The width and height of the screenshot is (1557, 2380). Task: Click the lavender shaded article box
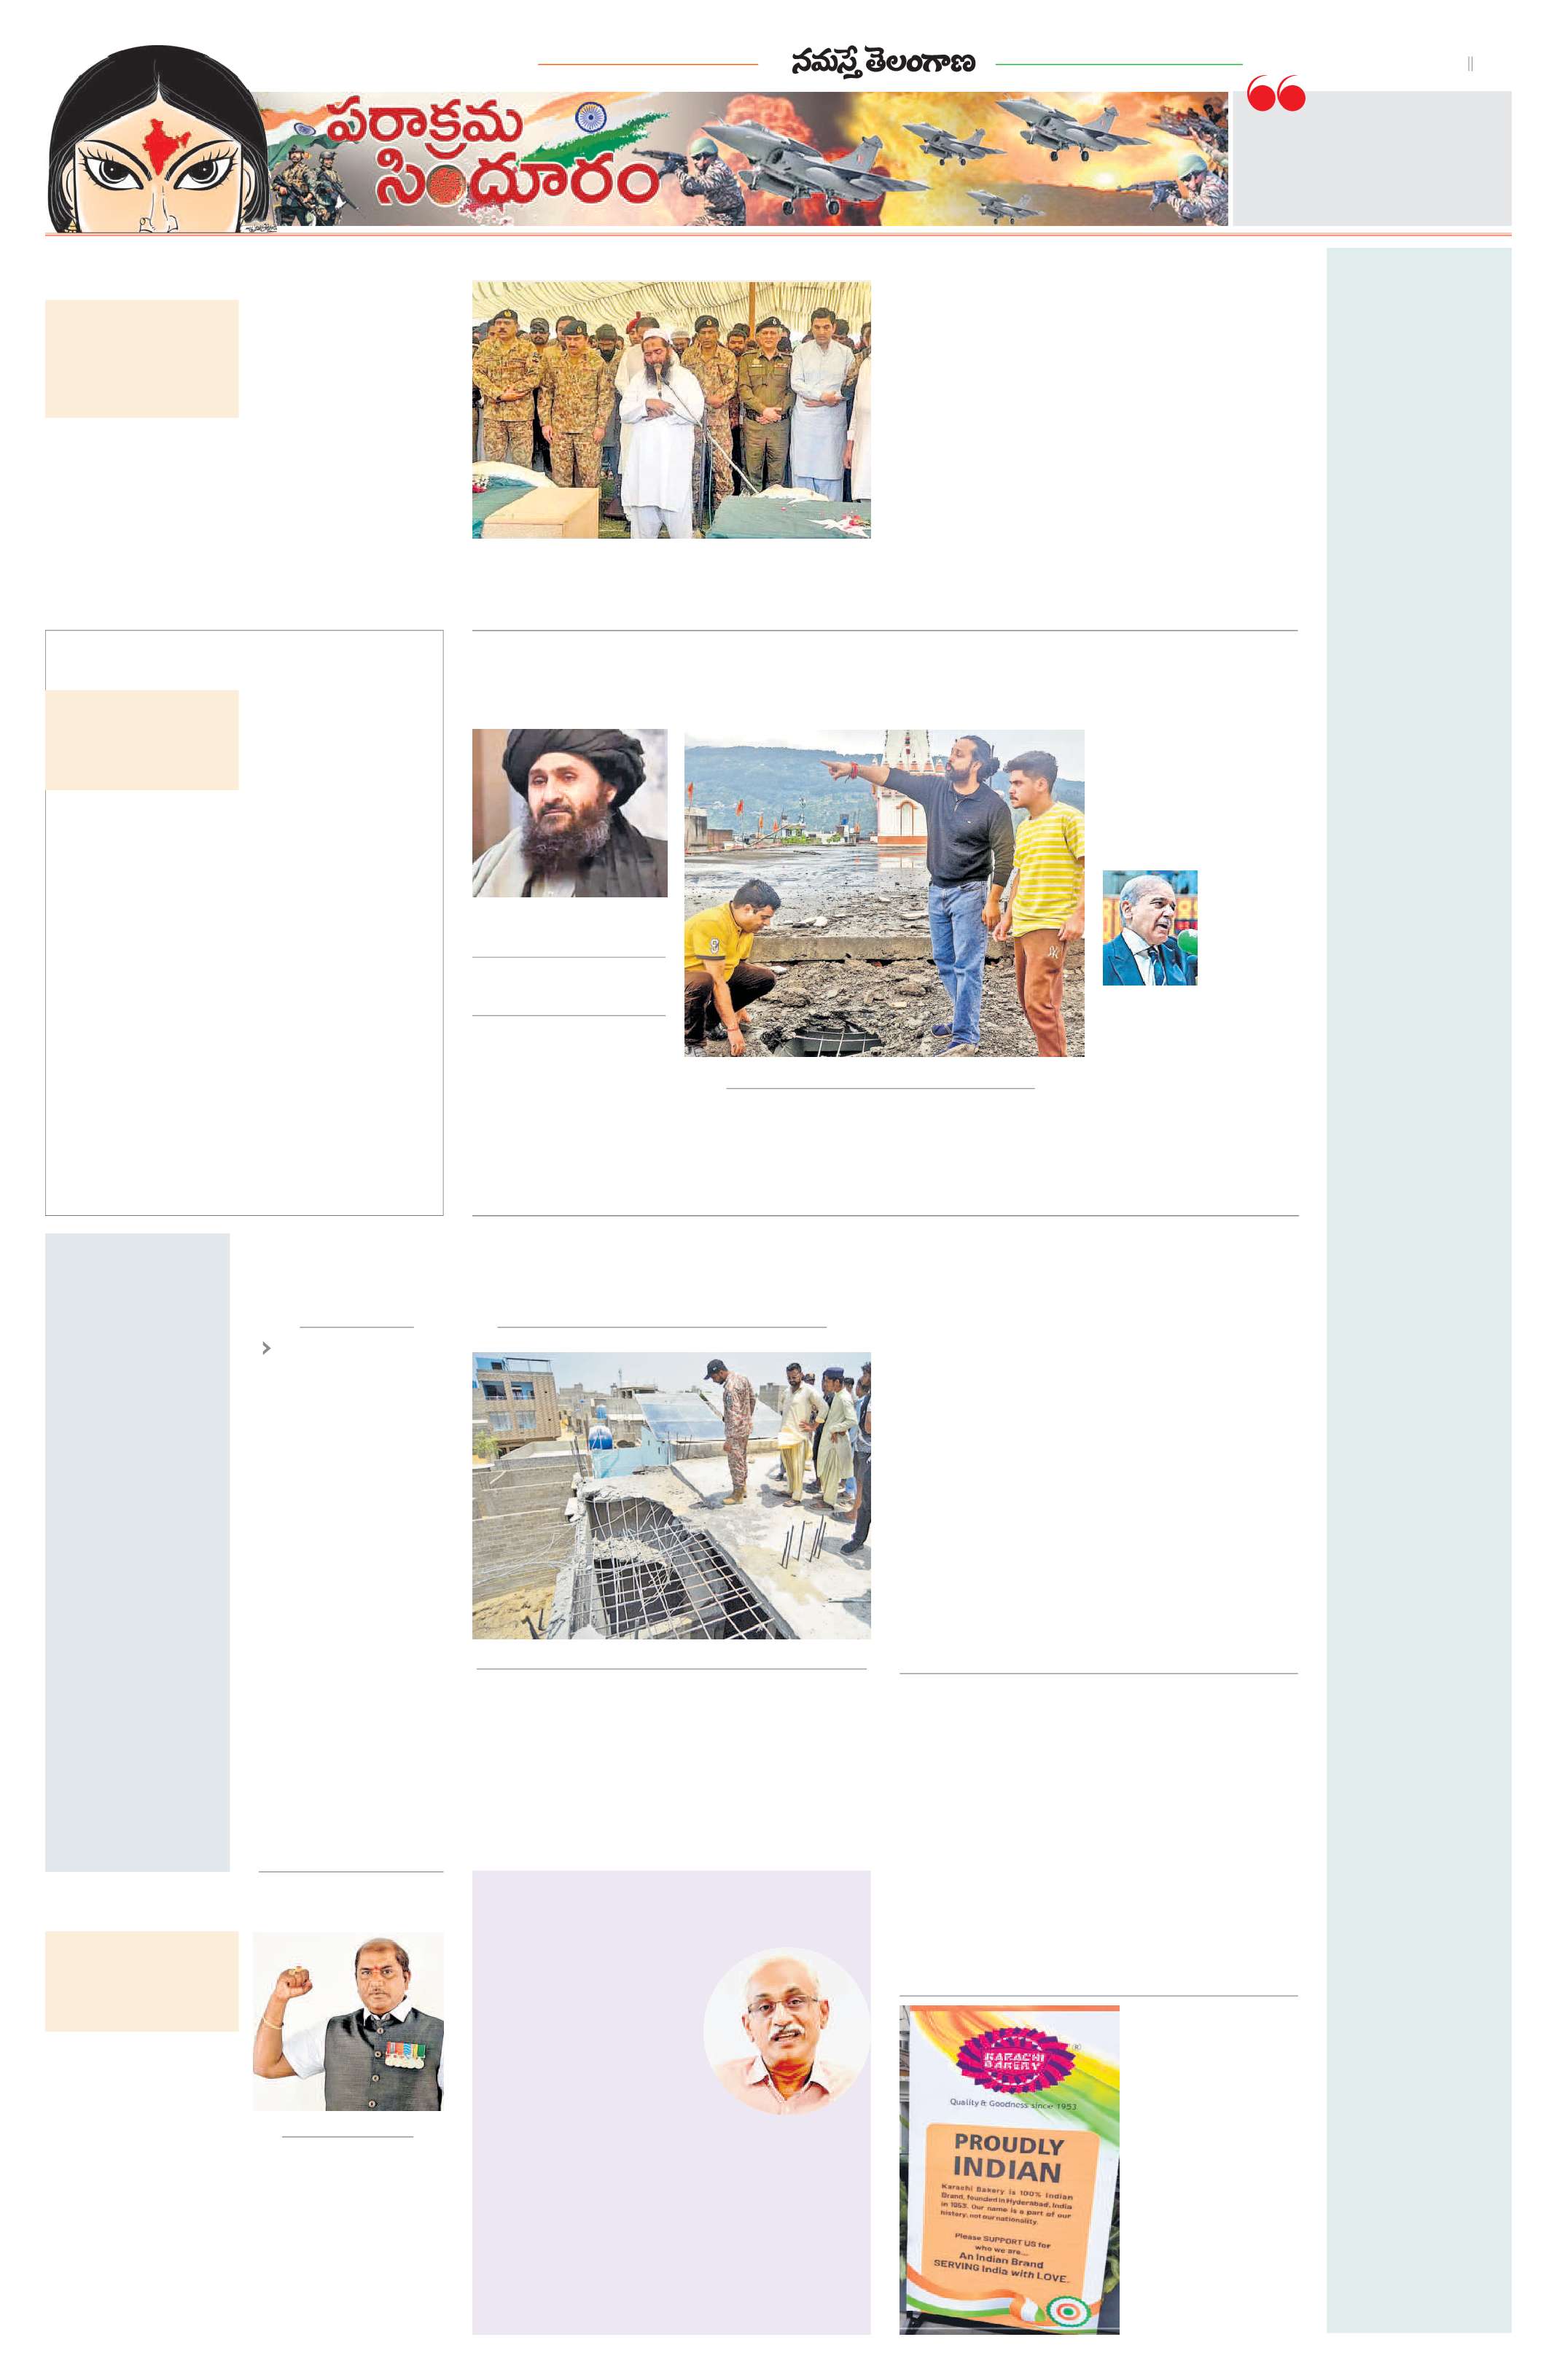(671, 2103)
